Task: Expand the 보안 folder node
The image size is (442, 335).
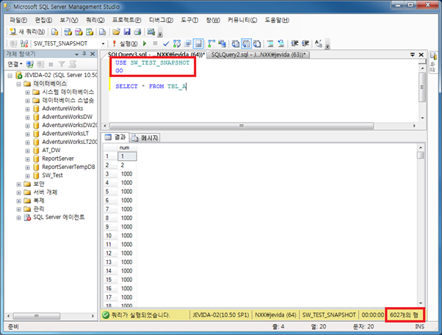Action: click(x=18, y=184)
